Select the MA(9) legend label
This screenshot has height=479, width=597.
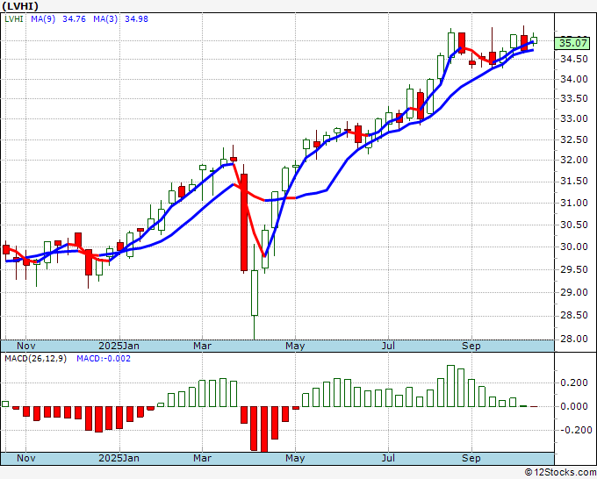(x=43, y=19)
